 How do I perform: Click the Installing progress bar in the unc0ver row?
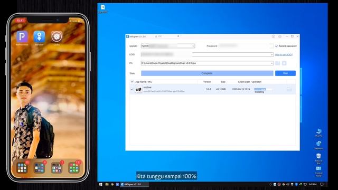pyautogui.click(x=263, y=89)
